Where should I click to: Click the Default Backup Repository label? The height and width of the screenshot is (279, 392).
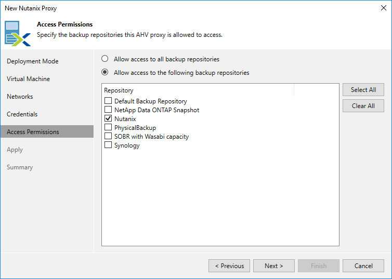pos(150,101)
